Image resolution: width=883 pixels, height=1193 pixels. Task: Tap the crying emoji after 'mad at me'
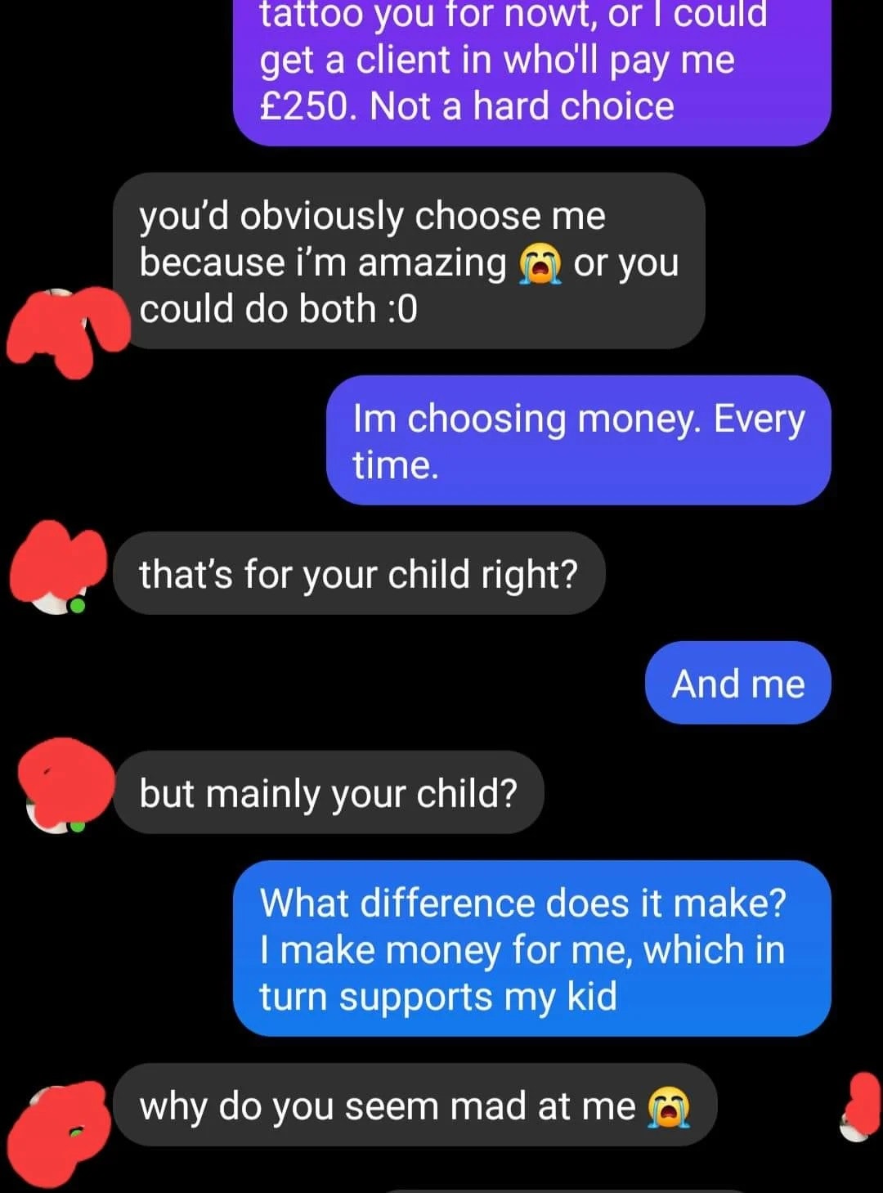669,1107
